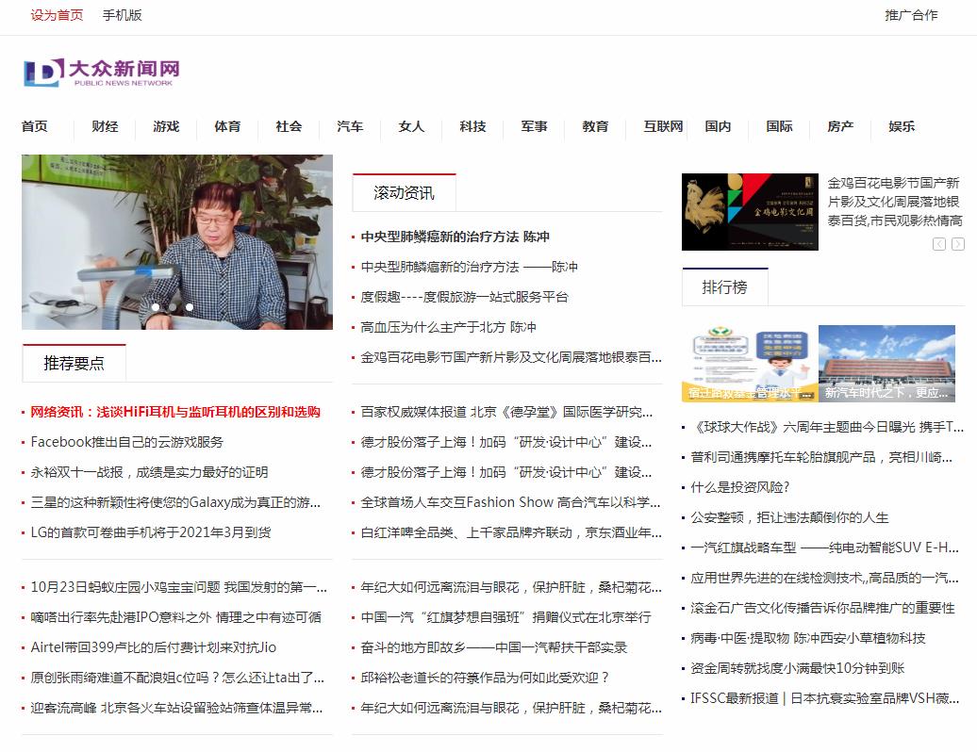The height and width of the screenshot is (752, 977).
Task: Open 迎客流高峰 北京各火车站 article
Action: tap(176, 708)
